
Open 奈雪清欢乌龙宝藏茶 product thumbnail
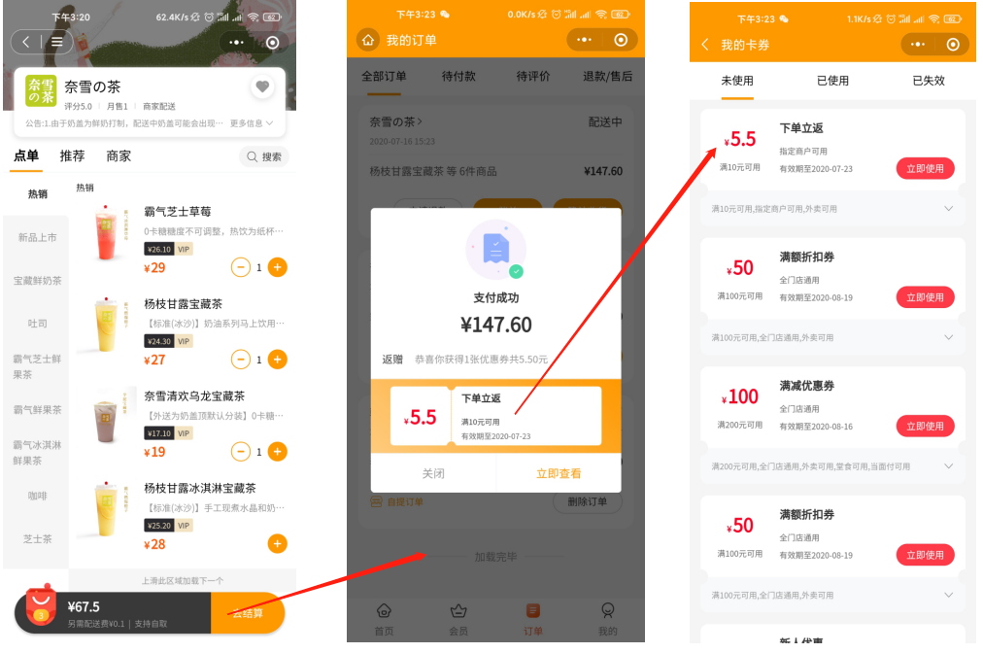click(x=107, y=418)
